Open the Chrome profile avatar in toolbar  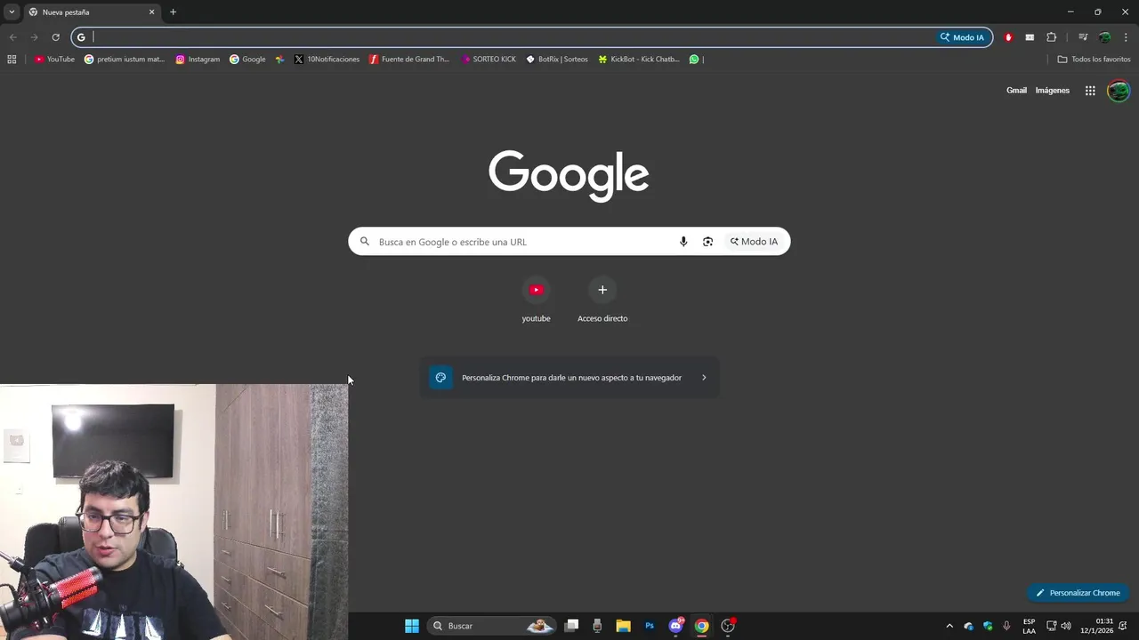(x=1104, y=37)
